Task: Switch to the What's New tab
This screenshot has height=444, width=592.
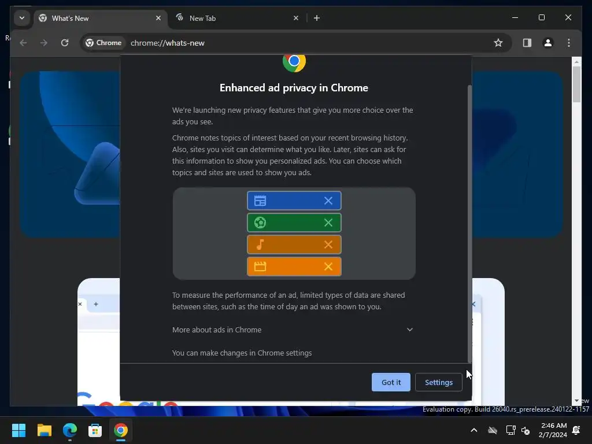Action: coord(100,18)
